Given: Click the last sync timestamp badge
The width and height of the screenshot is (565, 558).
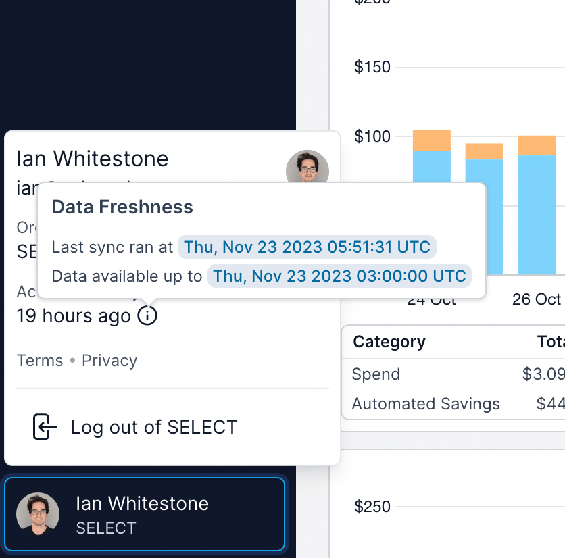Looking at the screenshot, I should click(x=307, y=247).
